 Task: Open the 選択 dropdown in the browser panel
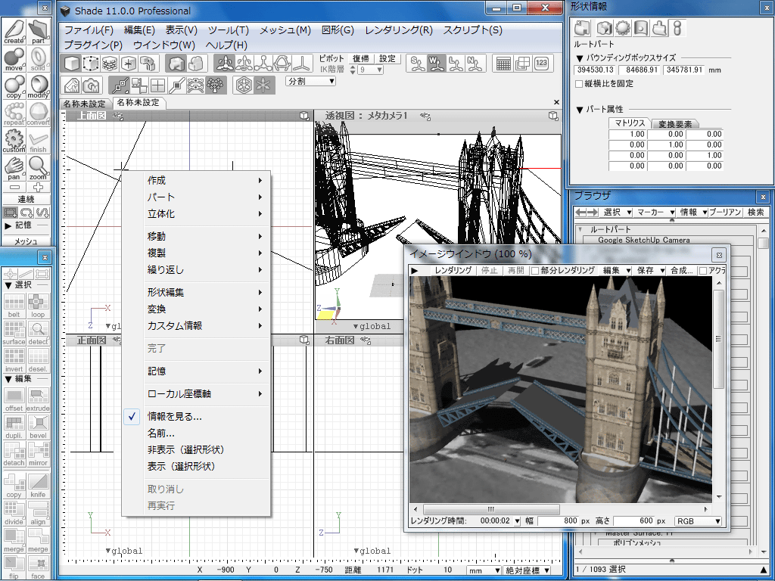coord(617,213)
